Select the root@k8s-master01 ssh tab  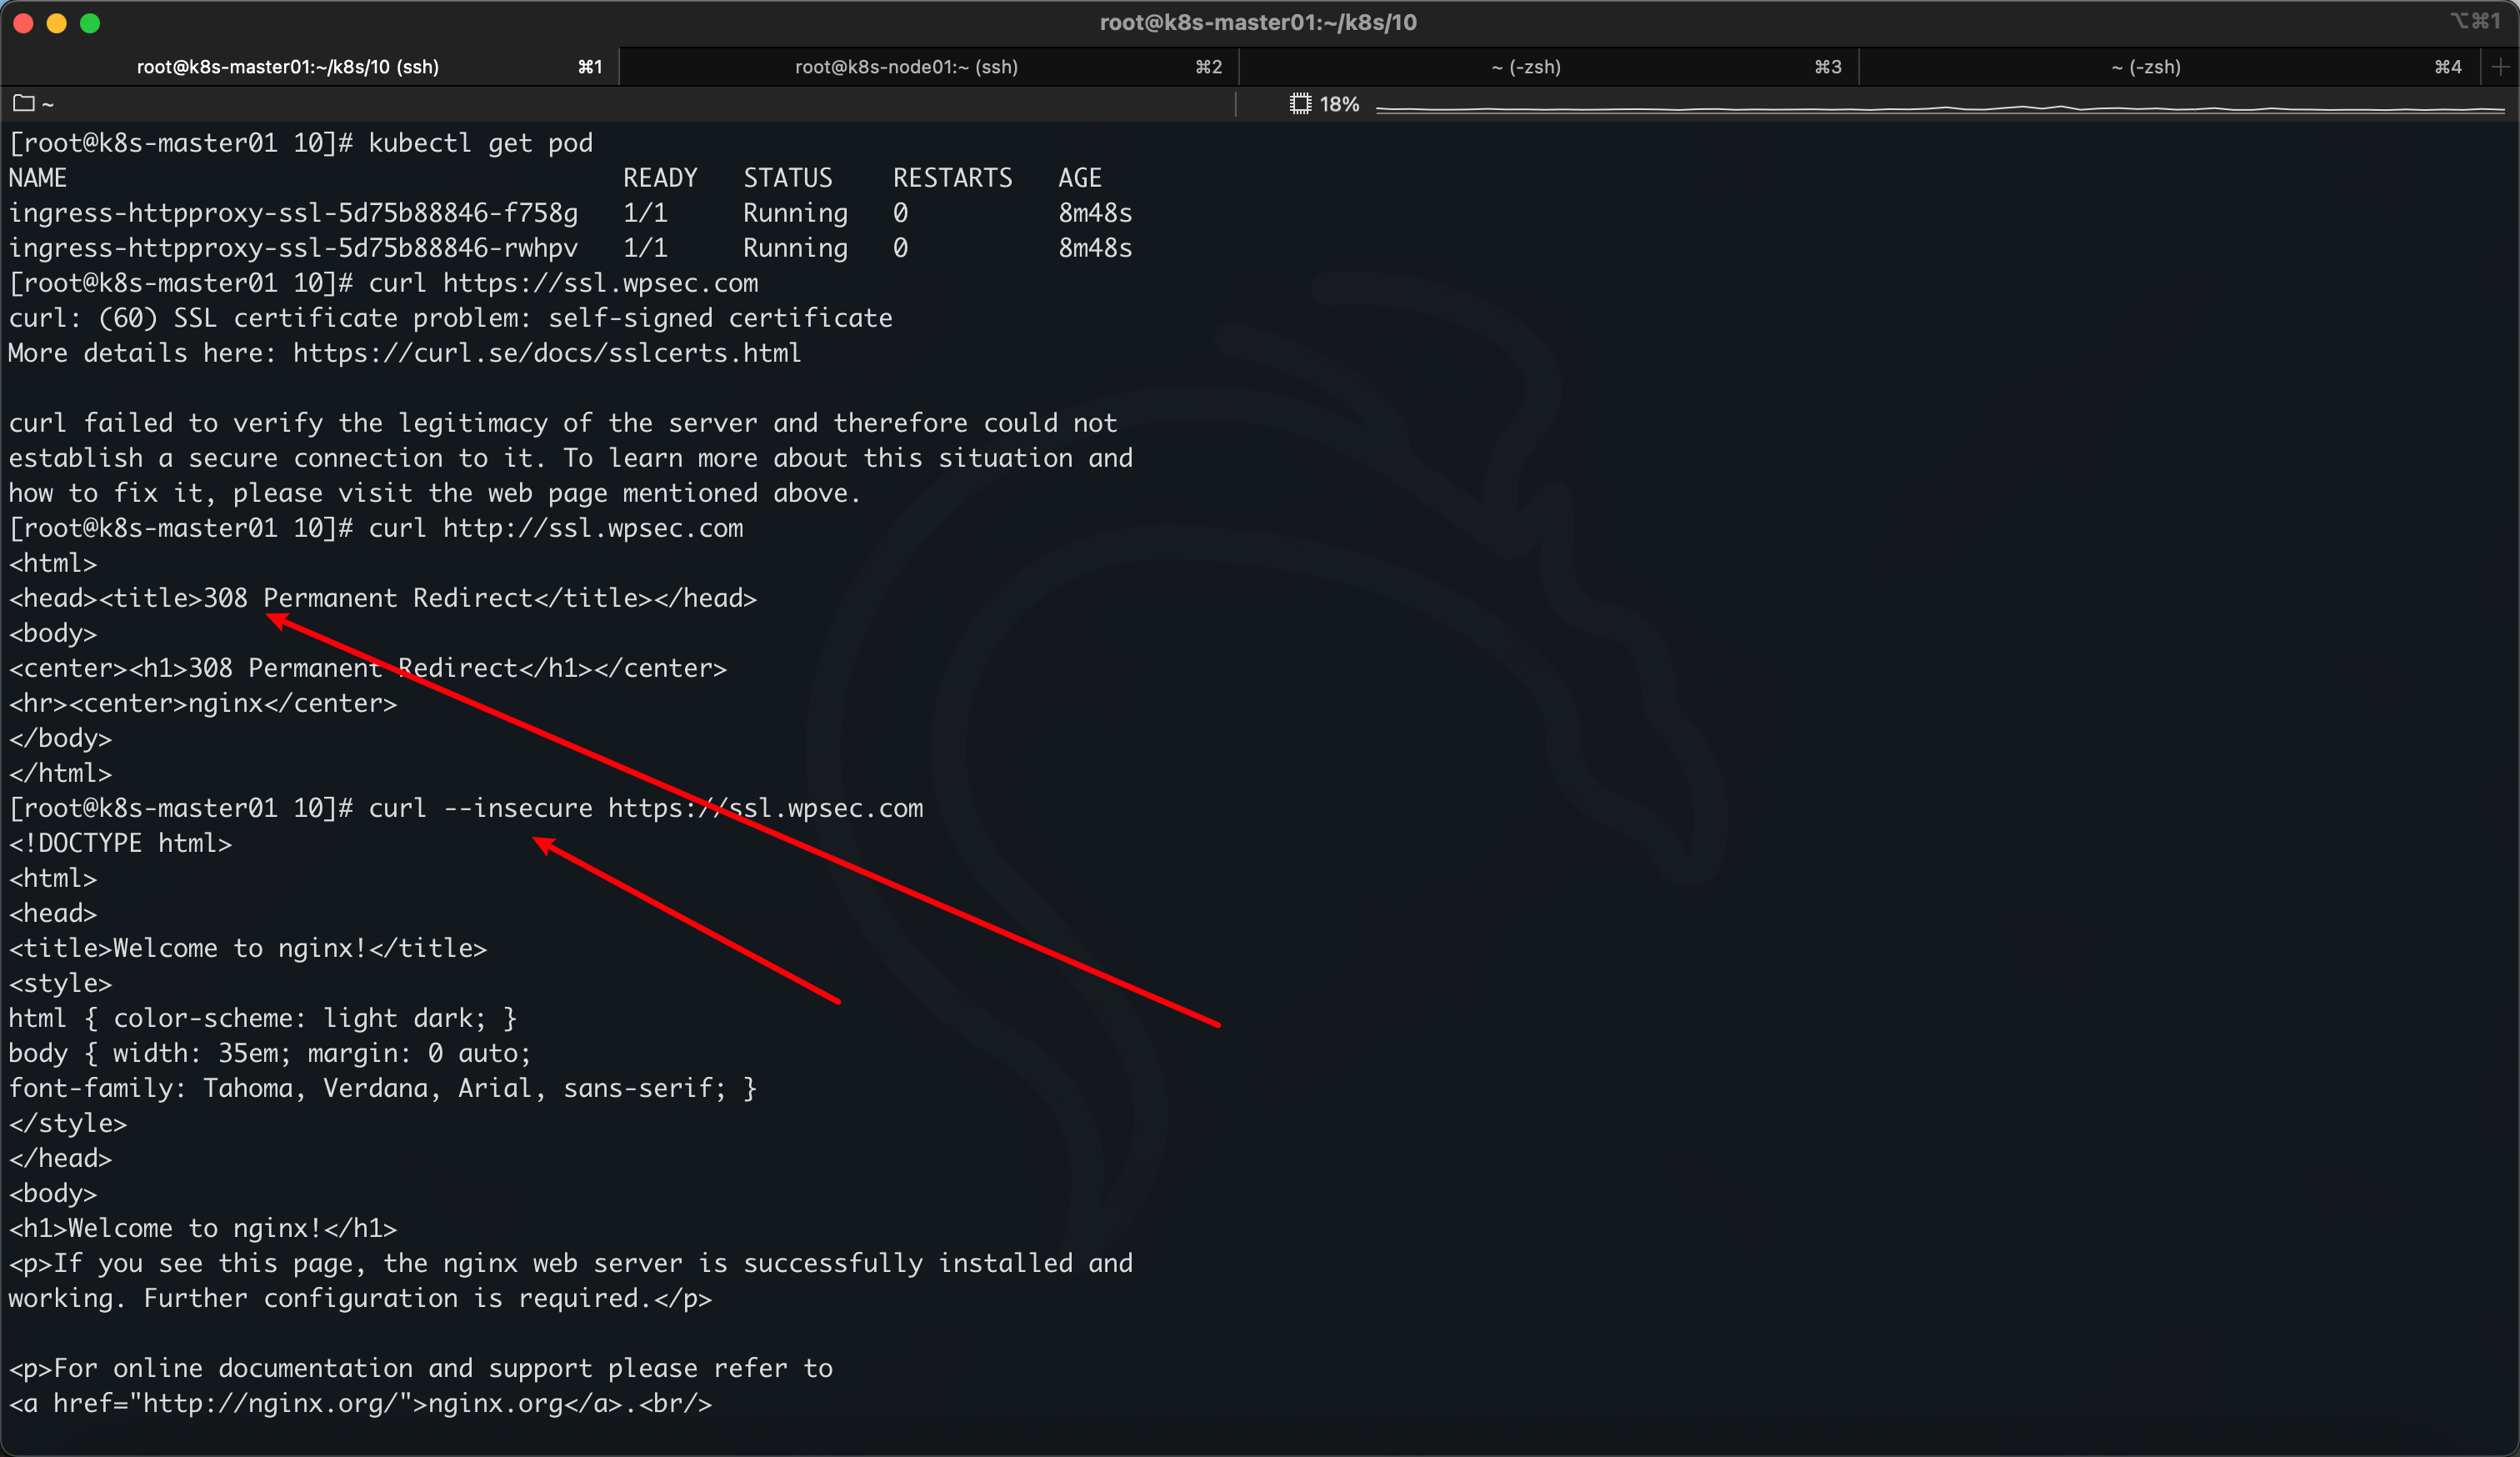click(288, 67)
